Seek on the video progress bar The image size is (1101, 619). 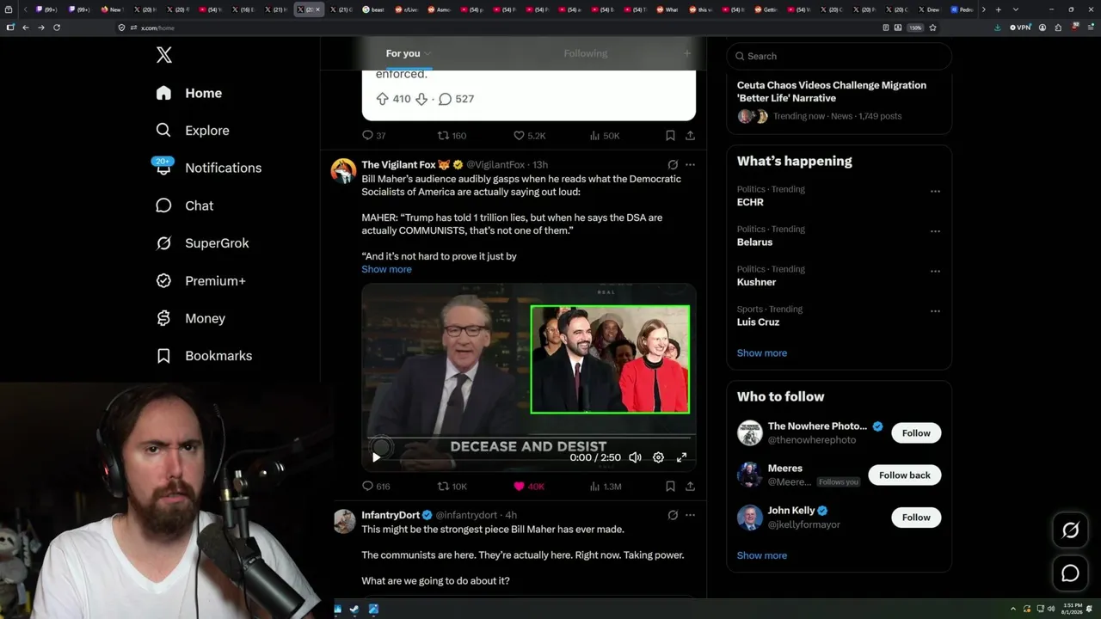[x=528, y=438]
